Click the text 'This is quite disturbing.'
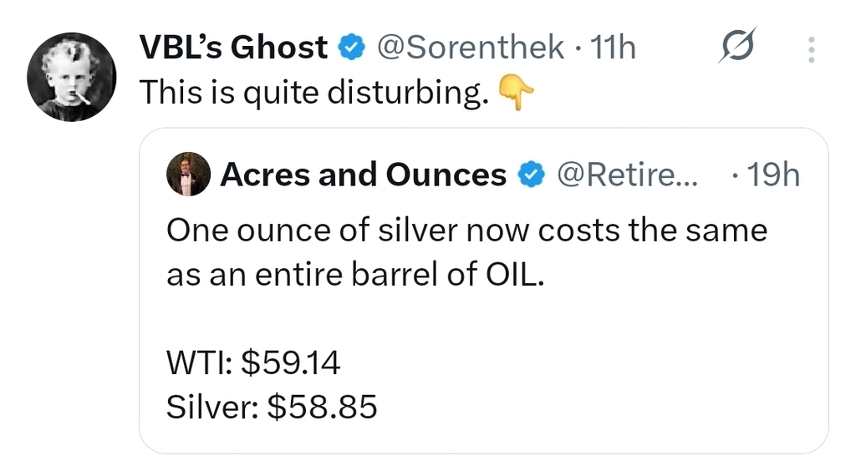 pos(313,93)
